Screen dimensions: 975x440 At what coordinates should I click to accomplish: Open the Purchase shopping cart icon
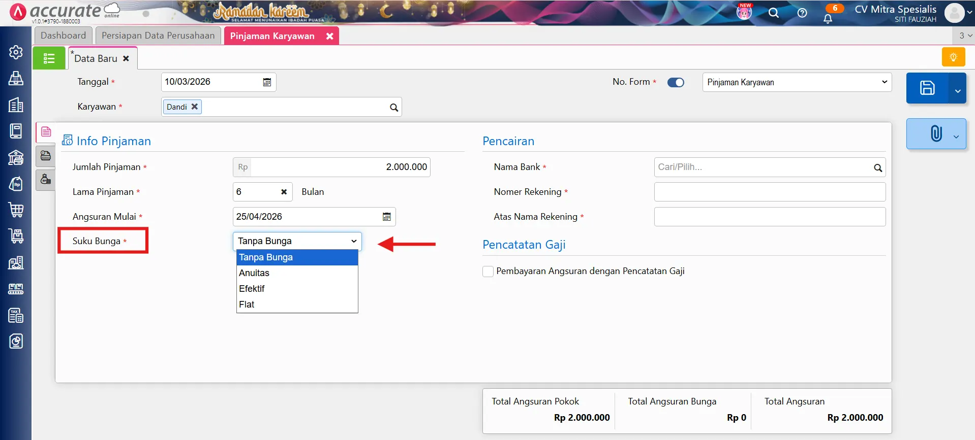click(16, 210)
